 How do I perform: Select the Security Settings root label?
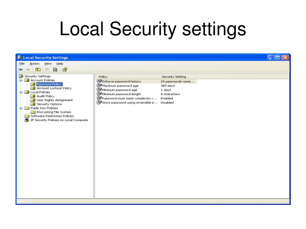coord(37,76)
